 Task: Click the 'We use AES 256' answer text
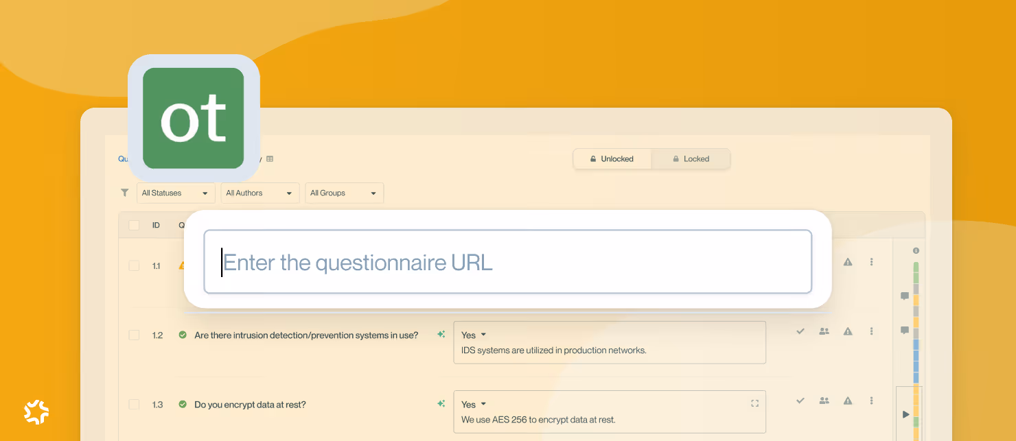[538, 419]
